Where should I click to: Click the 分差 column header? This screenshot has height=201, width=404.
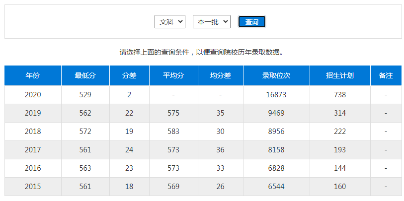coord(129,75)
